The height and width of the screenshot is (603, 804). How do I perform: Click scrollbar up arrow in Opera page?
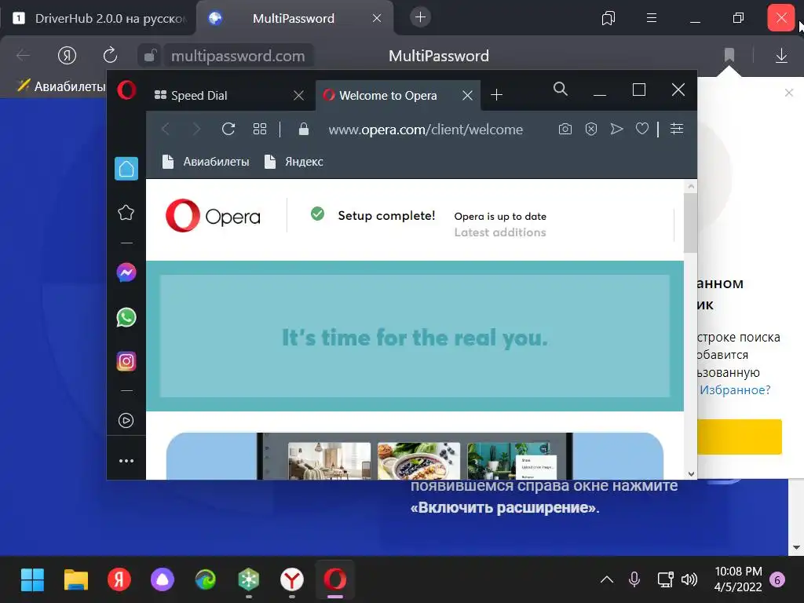coord(691,186)
